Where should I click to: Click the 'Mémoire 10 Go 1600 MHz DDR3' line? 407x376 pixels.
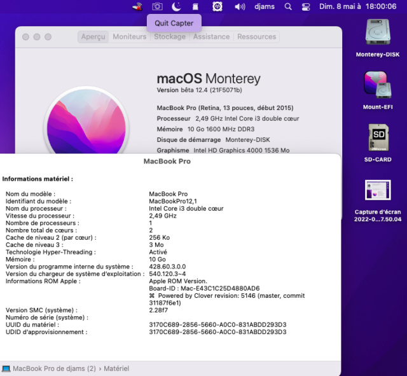point(205,129)
